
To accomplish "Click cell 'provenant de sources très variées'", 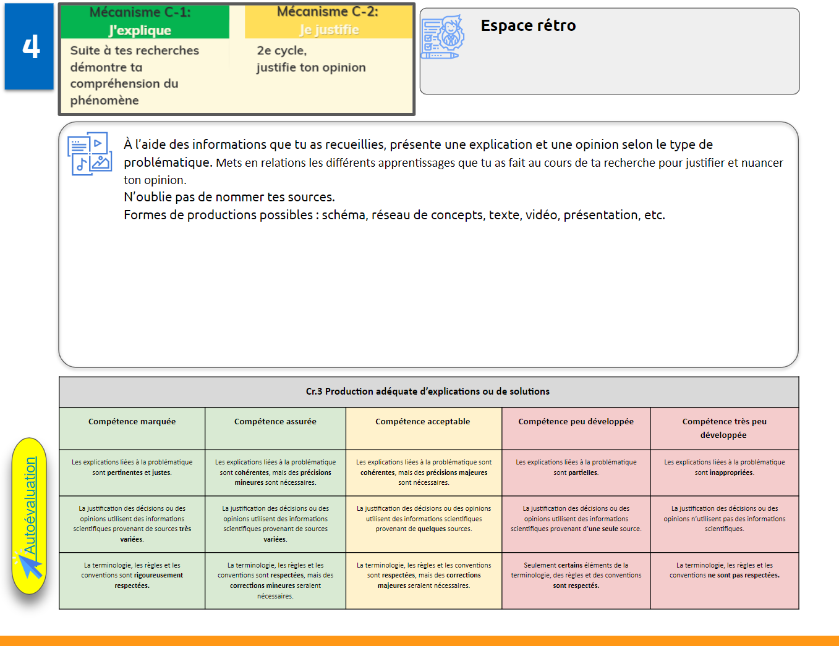I will (132, 524).
